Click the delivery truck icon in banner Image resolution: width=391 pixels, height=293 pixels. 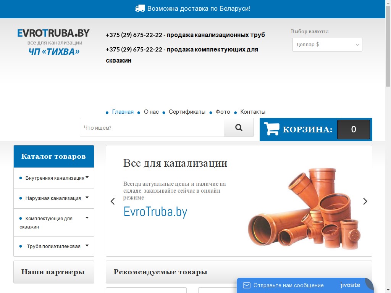pyautogui.click(x=140, y=8)
